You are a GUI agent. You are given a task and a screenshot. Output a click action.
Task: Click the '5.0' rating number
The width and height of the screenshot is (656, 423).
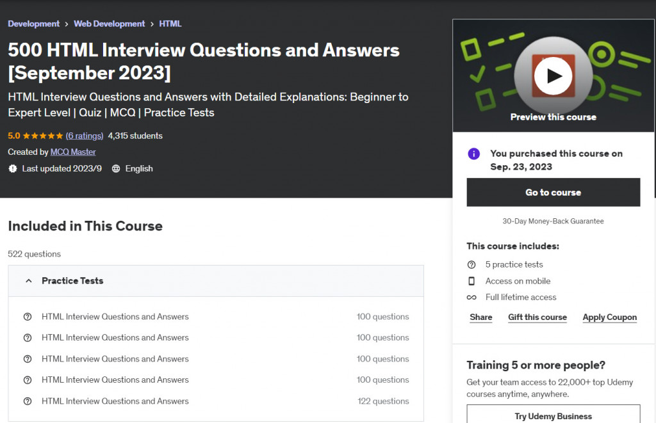coord(14,136)
